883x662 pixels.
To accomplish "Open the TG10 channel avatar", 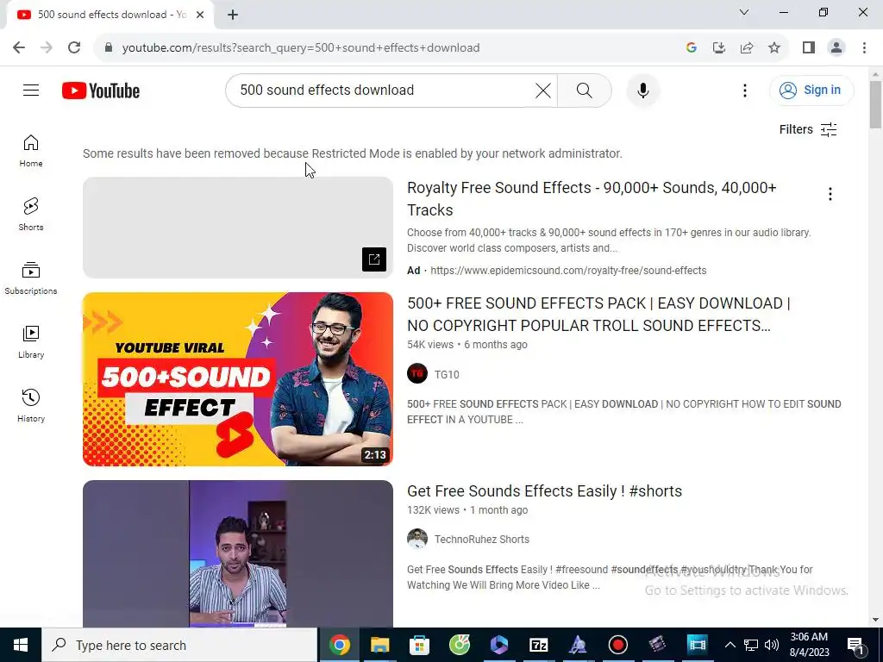I will pos(417,374).
